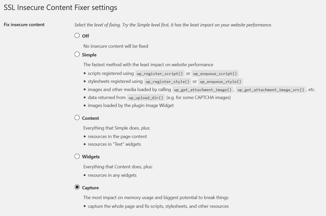
Task: Click the wp_get_attachment_image_src() code snippet
Action: click(x=271, y=90)
